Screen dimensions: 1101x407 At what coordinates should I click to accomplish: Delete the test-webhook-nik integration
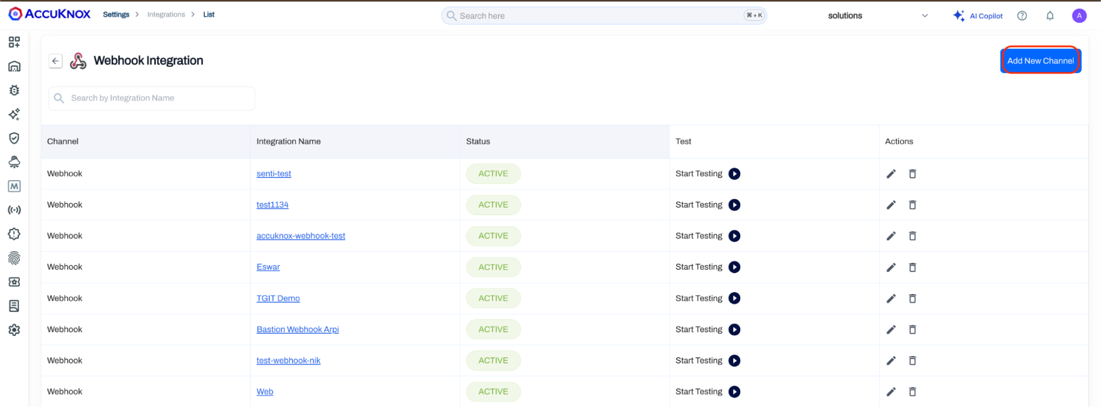click(913, 361)
